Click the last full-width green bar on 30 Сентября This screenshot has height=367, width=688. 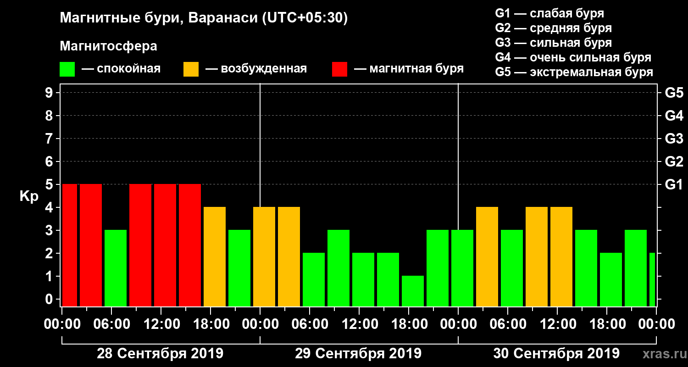coord(636,268)
